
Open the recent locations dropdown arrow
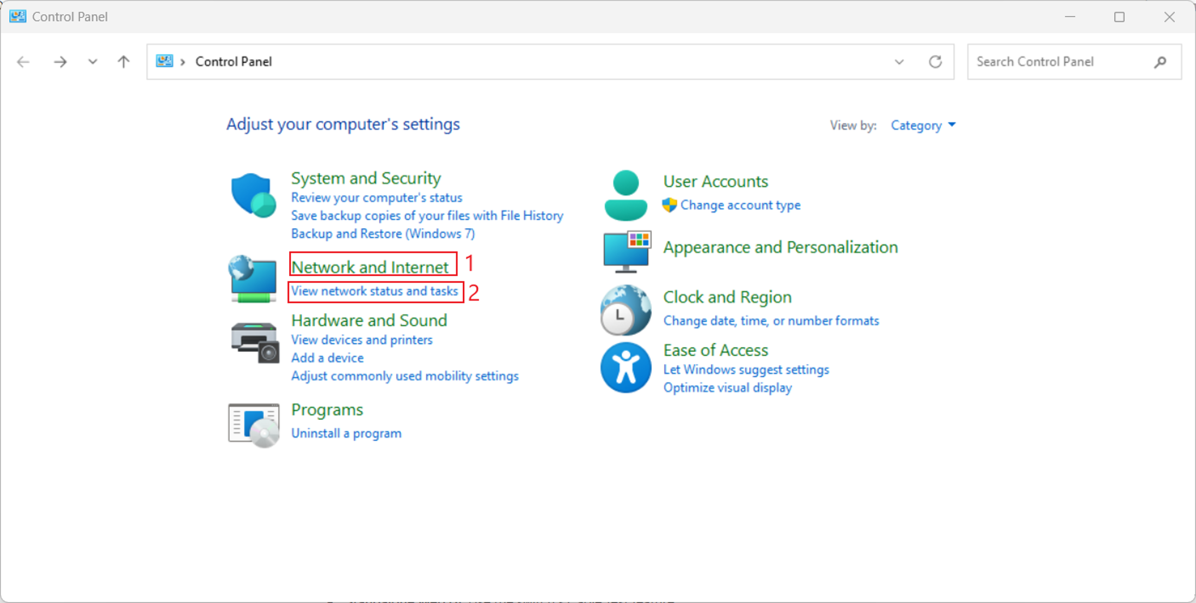click(93, 62)
